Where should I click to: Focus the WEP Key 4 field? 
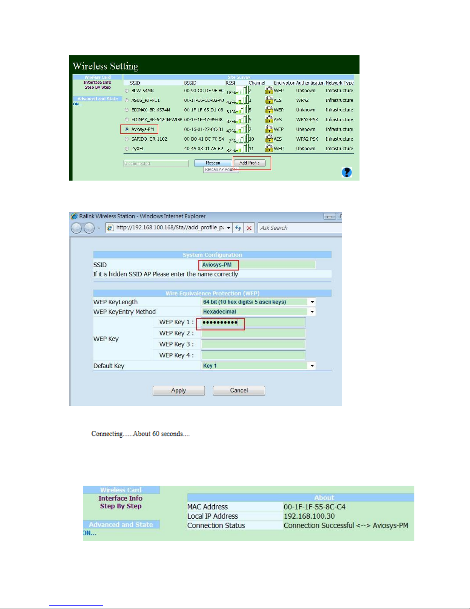click(254, 355)
